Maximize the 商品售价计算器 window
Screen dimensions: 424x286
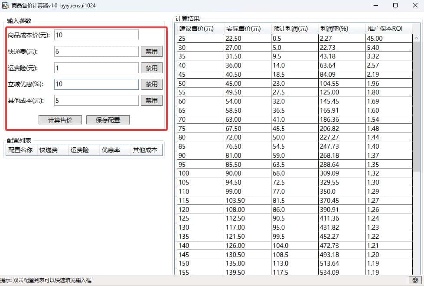pyautogui.click(x=395, y=6)
